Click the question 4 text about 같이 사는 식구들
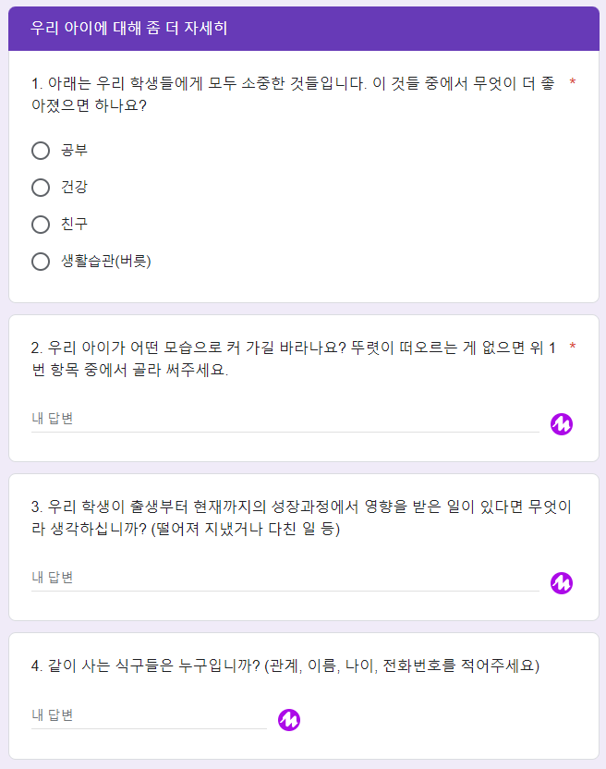The height and width of the screenshot is (769, 606). 285,665
